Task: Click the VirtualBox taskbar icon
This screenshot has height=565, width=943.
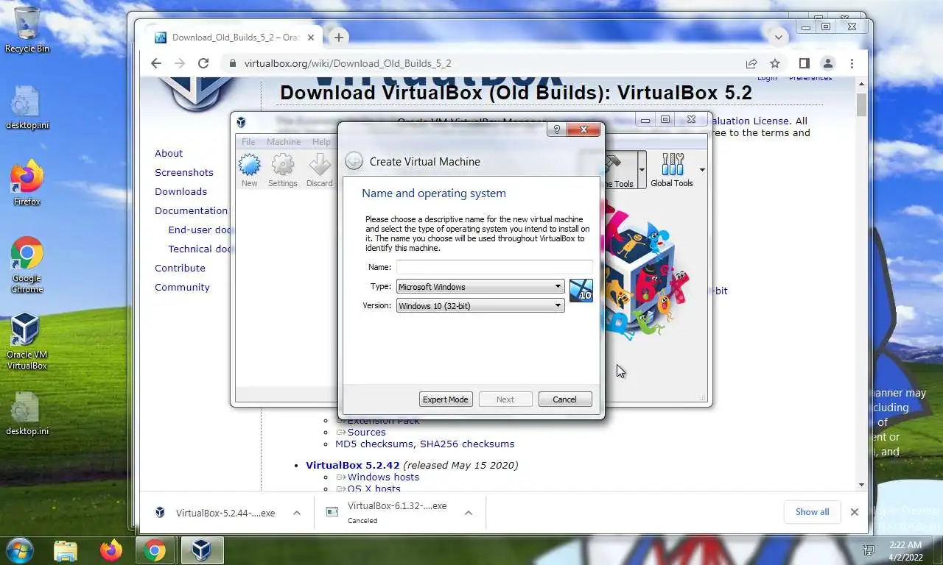Action: (x=201, y=550)
